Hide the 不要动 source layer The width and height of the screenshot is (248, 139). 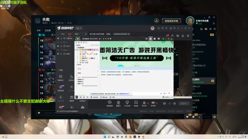58,38
